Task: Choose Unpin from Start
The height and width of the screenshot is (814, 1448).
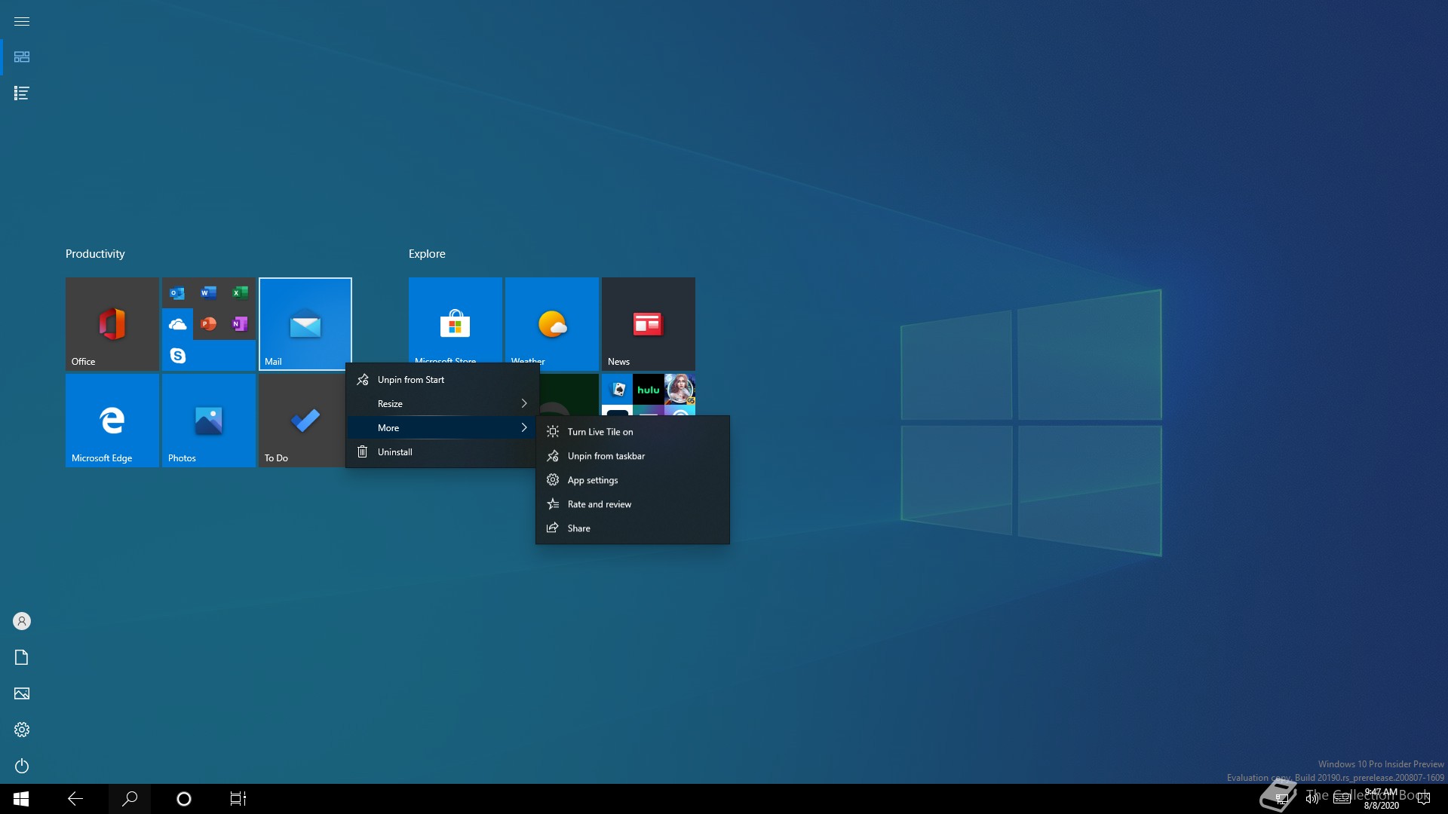Action: 442,380
